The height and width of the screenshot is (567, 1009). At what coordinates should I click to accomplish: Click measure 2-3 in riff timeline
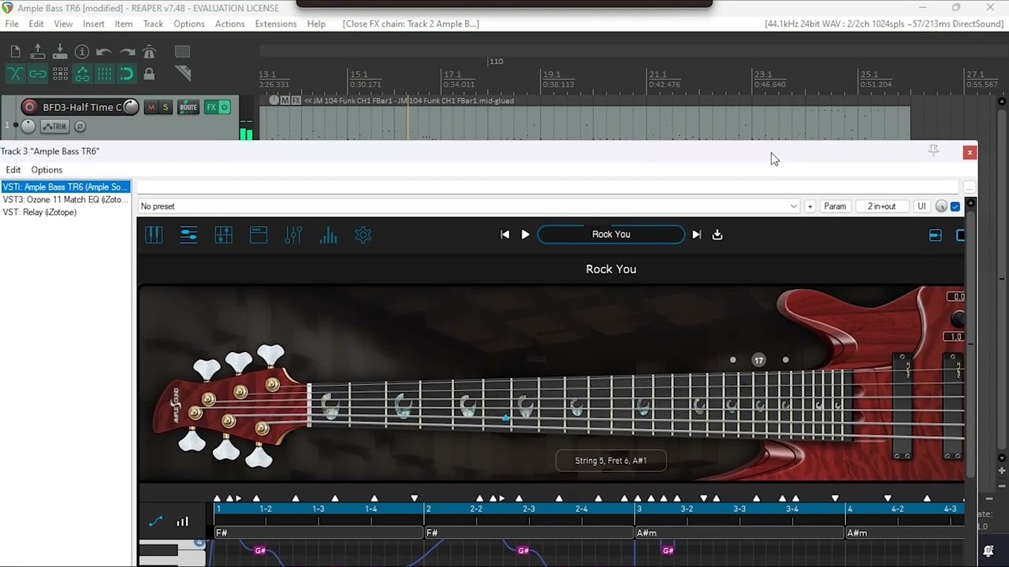pos(529,509)
